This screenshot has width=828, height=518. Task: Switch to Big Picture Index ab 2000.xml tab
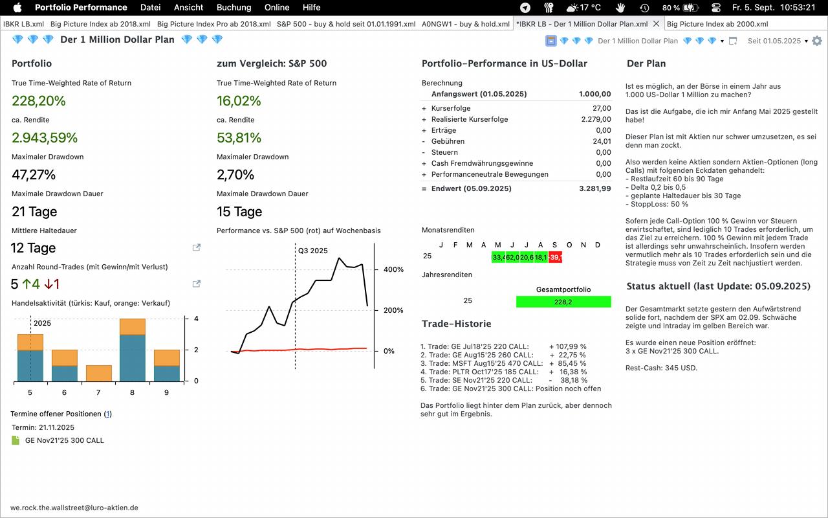[x=717, y=24]
